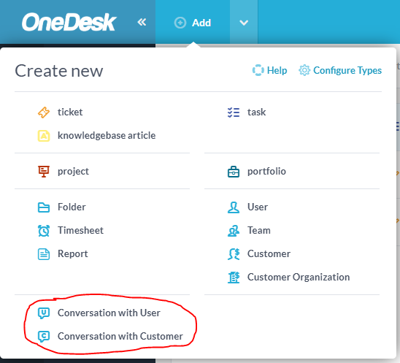The image size is (400, 363).
Task: Click the project presentation icon
Action: (44, 172)
